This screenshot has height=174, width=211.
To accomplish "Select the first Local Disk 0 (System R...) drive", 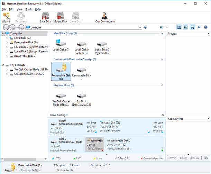I will (x=81, y=48).
